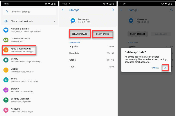The height and width of the screenshot is (116, 176).
Task: Tap the 'App size' row in middle screen
Action: 92,46
